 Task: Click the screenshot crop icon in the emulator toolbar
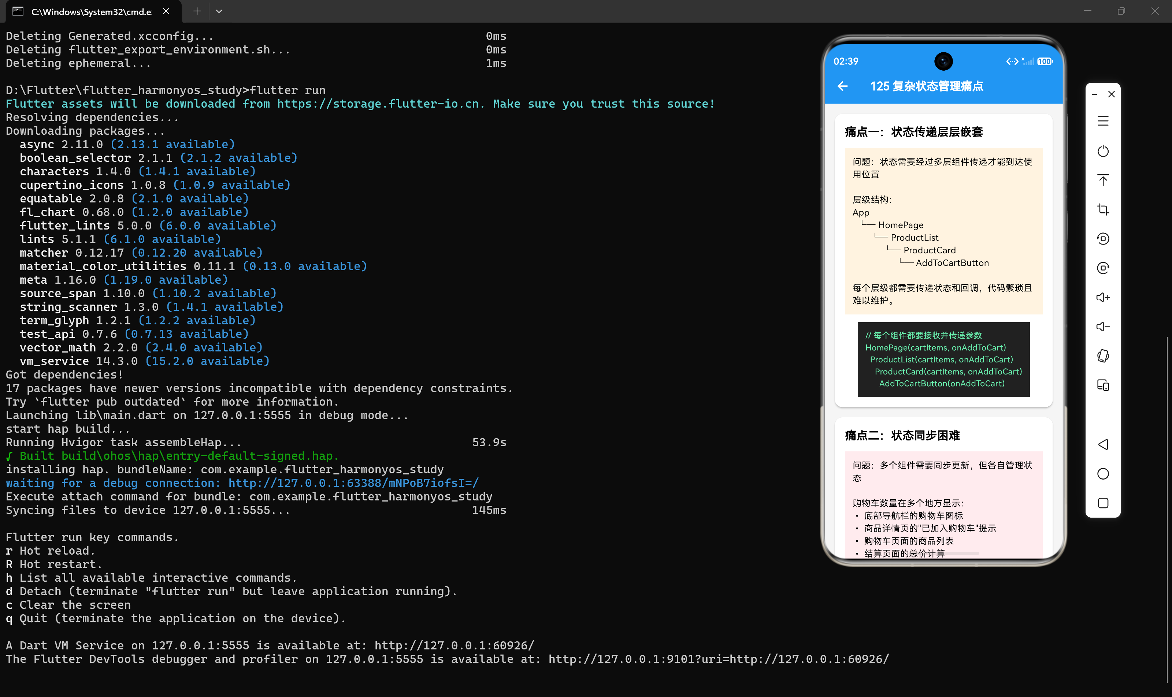(x=1103, y=209)
